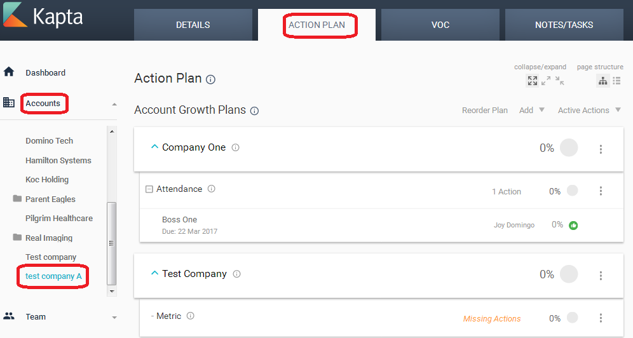Switch to the DETAILS tab
The width and height of the screenshot is (633, 338).
[193, 25]
